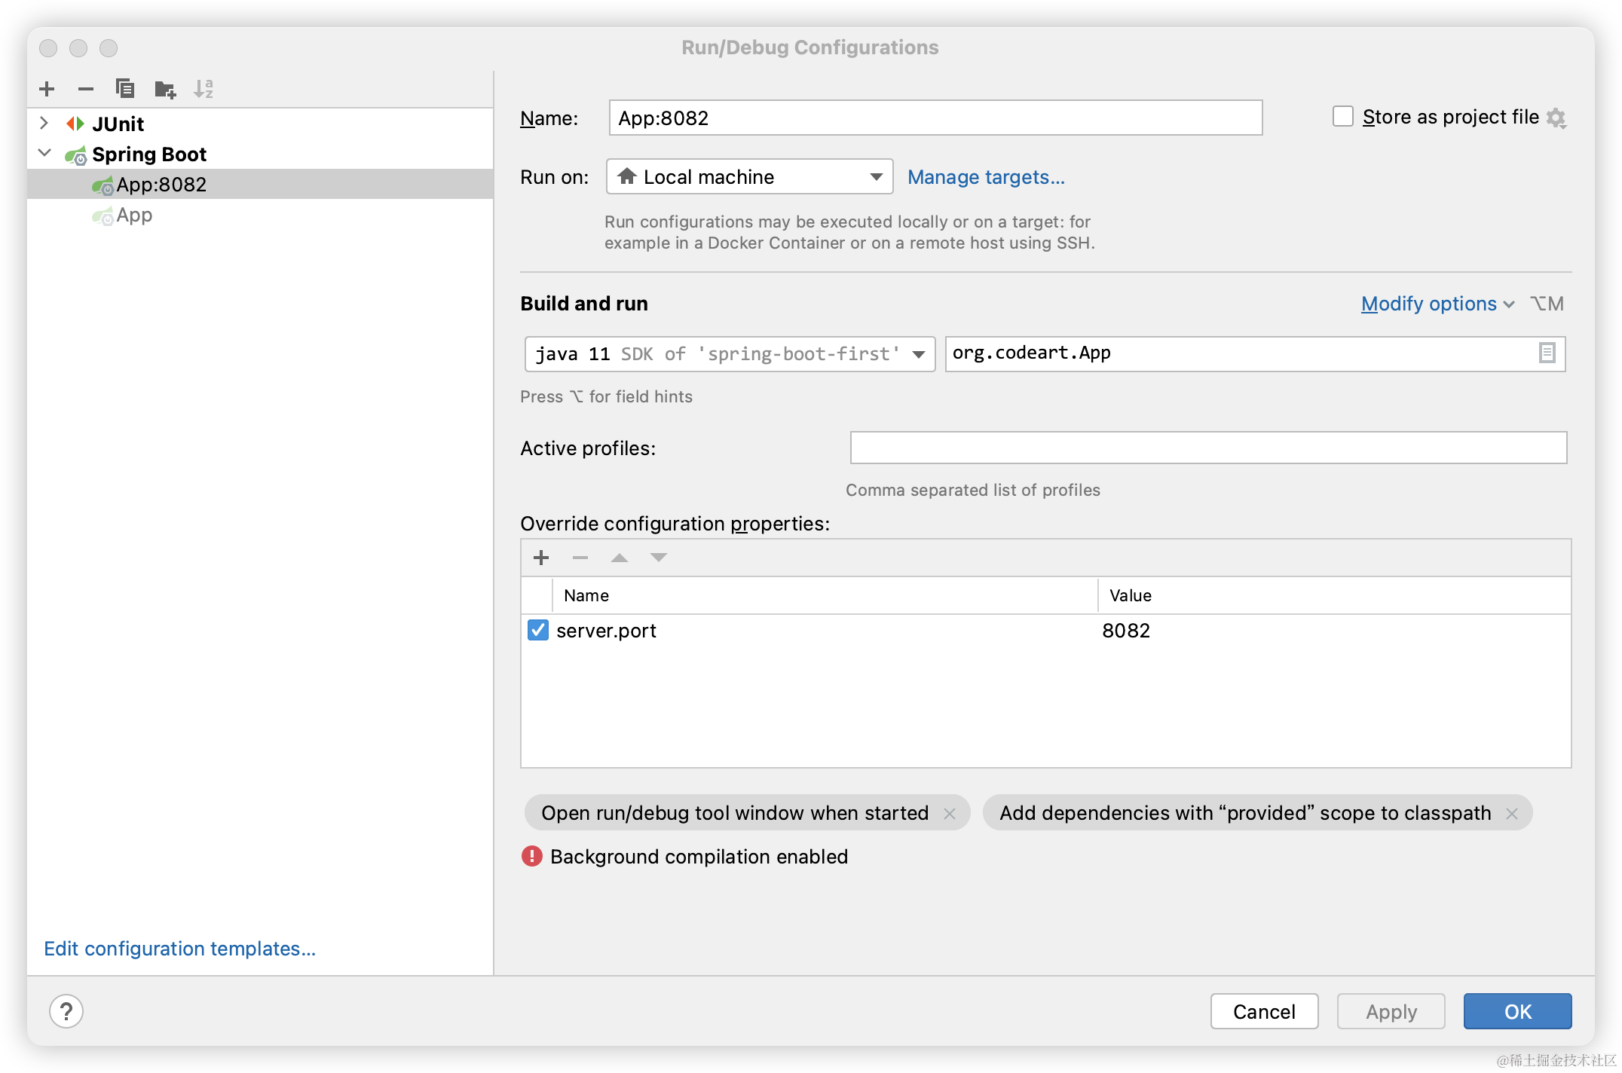Viewport: 1622px width, 1073px height.
Task: Click the copy configuration icon
Action: point(125,89)
